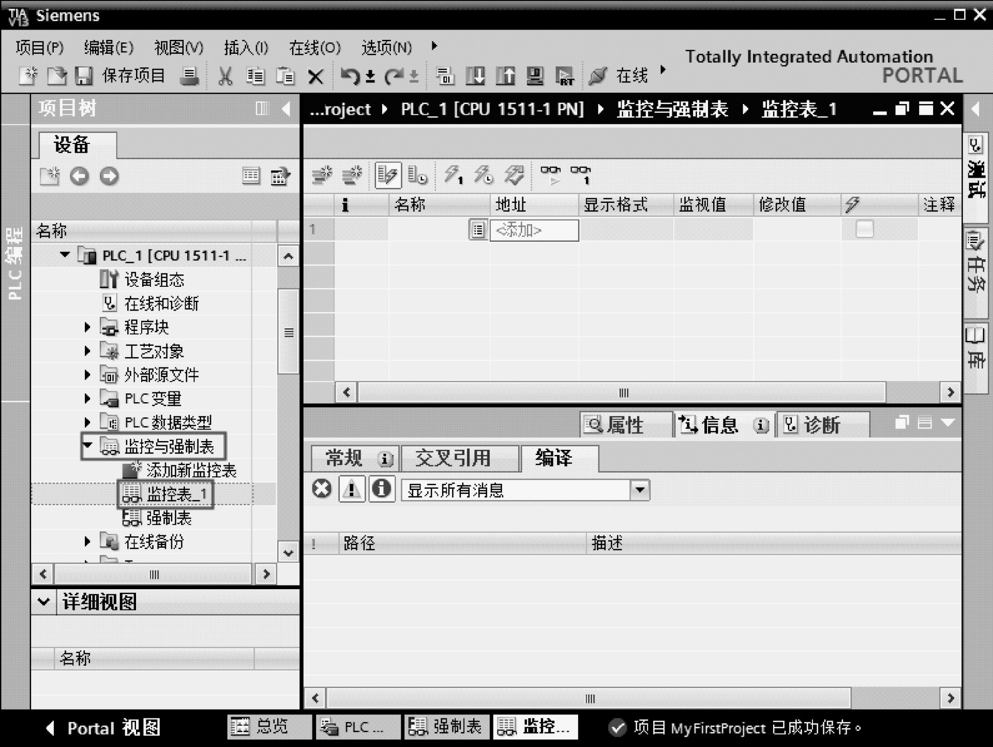This screenshot has width=993, height=747.
Task: Click the monitor once glasses icon
Action: click(581, 175)
